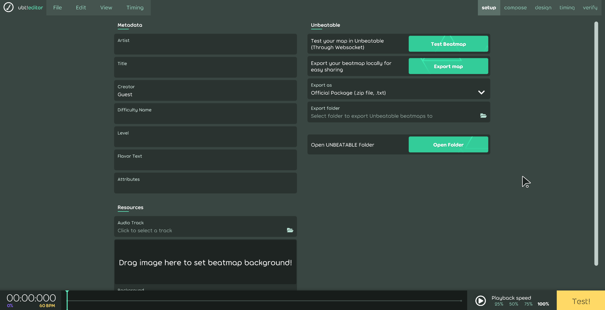Click the Flavor Text field

pos(205,160)
